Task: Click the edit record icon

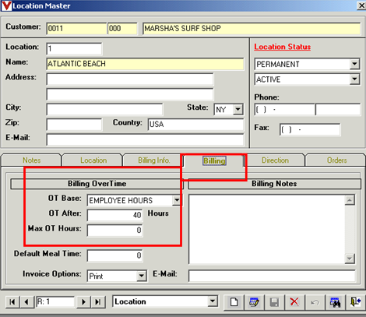Action: point(254,302)
